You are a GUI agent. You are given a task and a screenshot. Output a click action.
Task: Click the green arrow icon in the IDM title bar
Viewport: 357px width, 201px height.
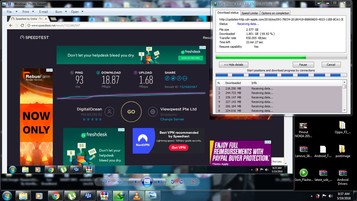point(319,3)
